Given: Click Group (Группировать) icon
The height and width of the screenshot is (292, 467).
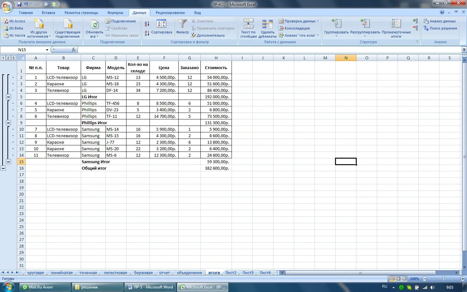Looking at the screenshot, I should click(336, 23).
